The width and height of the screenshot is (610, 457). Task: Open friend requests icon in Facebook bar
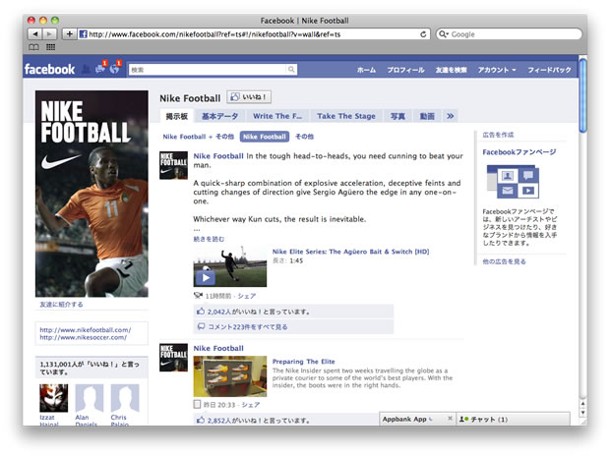(86, 69)
